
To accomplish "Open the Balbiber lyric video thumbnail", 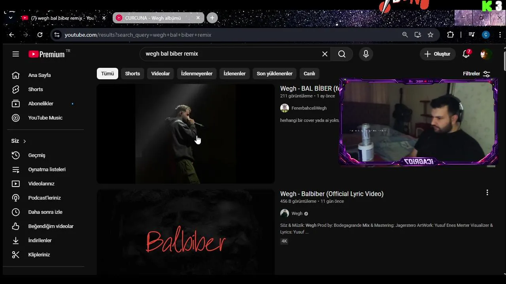I will pyautogui.click(x=185, y=232).
